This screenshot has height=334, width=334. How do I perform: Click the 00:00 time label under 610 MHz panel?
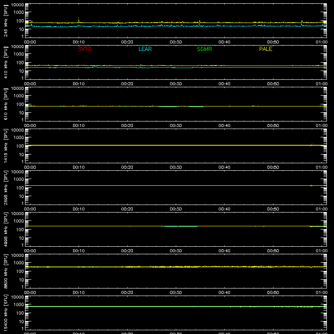[x=30, y=126]
